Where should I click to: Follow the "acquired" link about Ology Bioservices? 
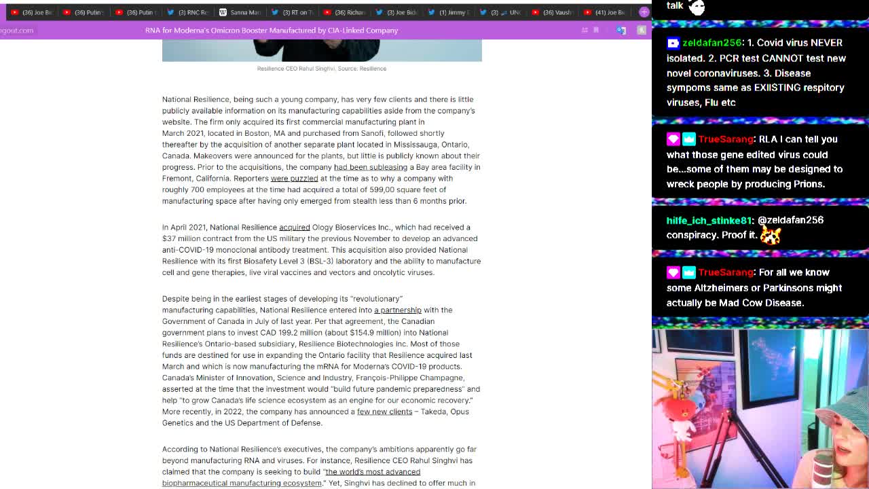click(295, 228)
